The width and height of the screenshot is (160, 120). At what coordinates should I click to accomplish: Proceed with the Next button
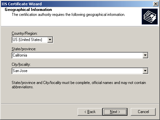[115, 112]
